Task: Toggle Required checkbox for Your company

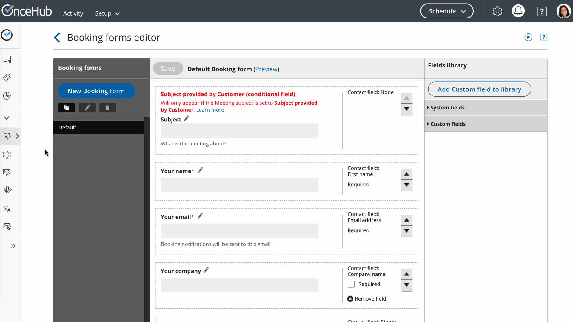Action: point(351,284)
